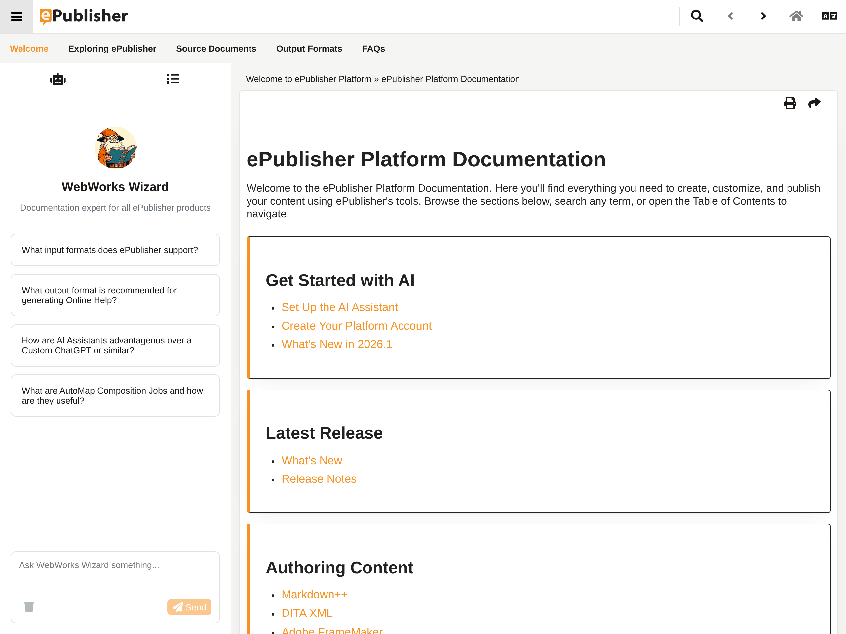Ask about recommended Online Help output format
Image resolution: width=846 pixels, height=634 pixels.
click(115, 295)
